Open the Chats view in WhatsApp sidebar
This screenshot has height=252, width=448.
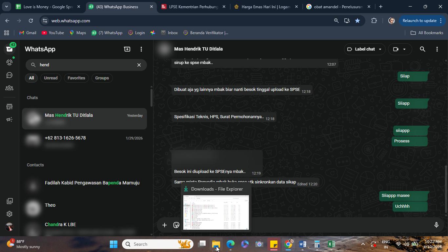(10, 49)
